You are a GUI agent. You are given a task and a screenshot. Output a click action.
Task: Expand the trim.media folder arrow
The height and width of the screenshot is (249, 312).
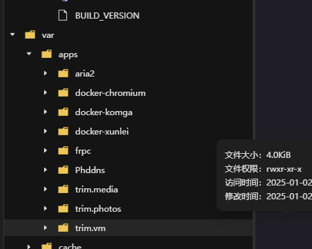pos(46,189)
